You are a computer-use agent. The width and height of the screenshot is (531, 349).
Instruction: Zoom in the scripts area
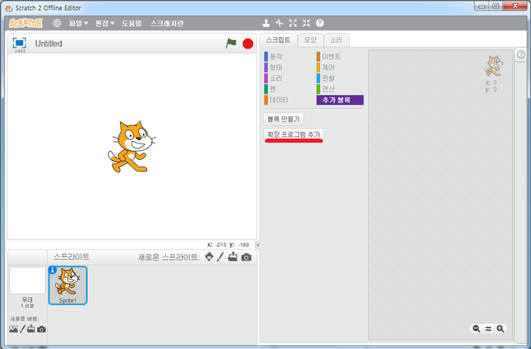point(500,328)
